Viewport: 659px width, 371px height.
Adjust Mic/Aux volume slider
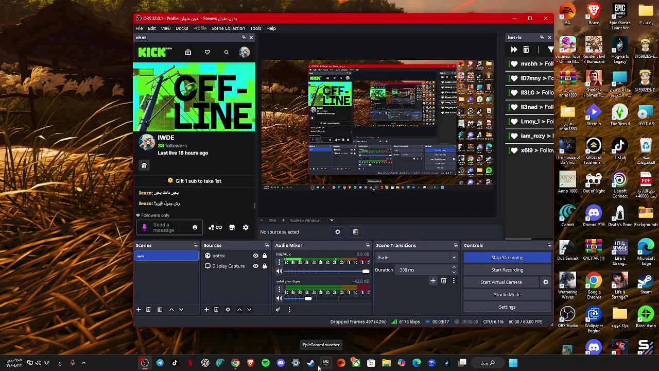click(x=326, y=271)
